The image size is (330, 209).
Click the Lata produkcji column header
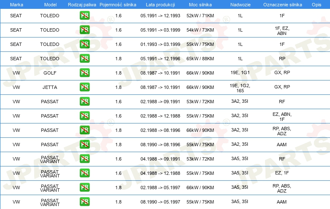pyautogui.click(x=160, y=5)
